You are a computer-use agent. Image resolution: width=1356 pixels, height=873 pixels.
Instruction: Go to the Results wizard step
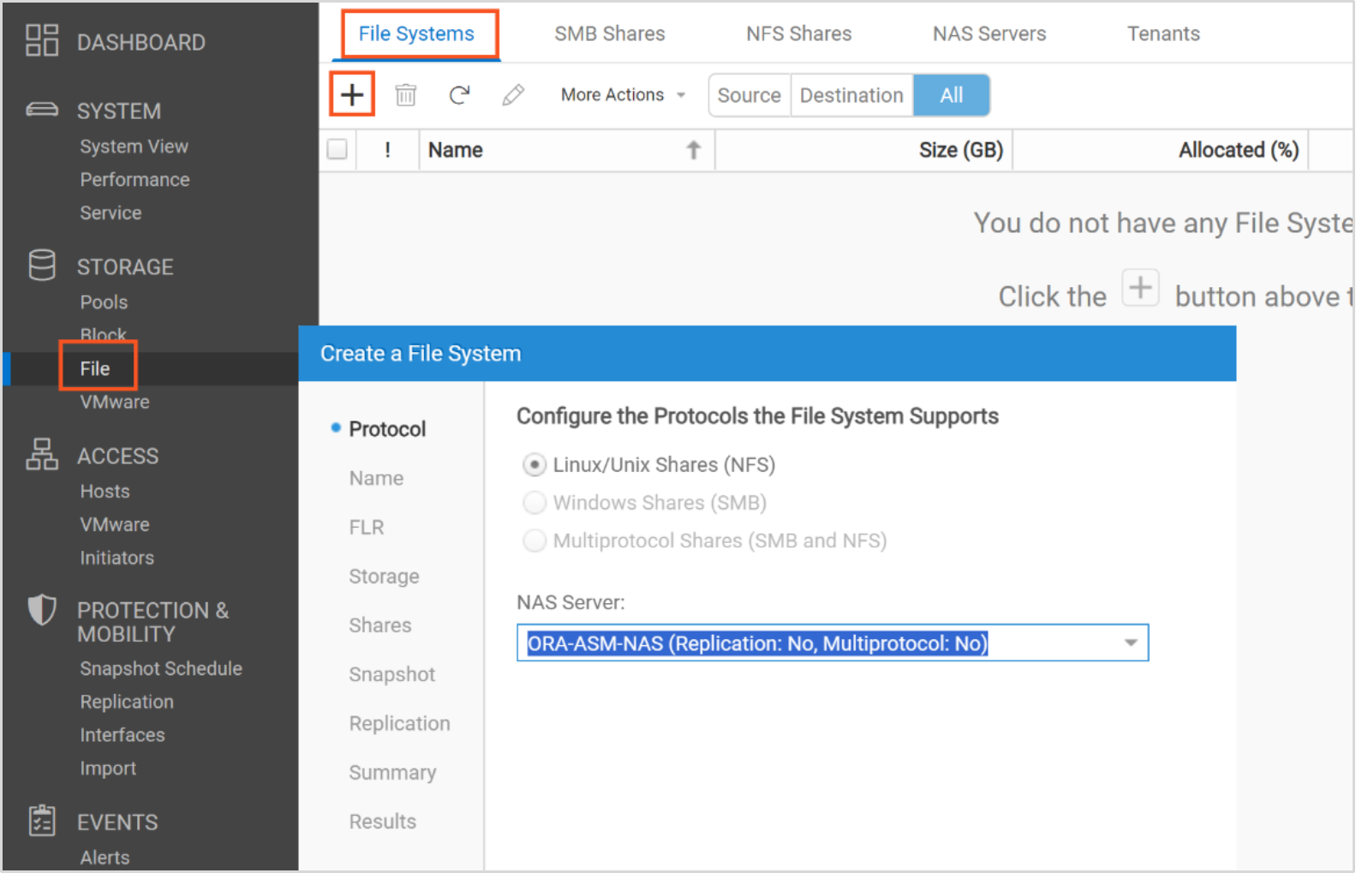click(x=383, y=822)
